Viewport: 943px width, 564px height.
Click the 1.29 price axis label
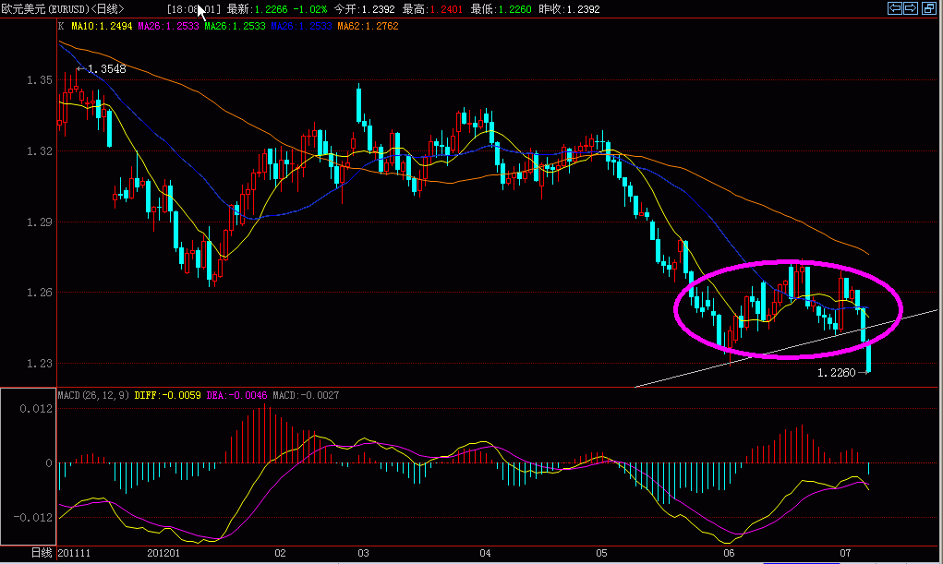pyautogui.click(x=39, y=222)
